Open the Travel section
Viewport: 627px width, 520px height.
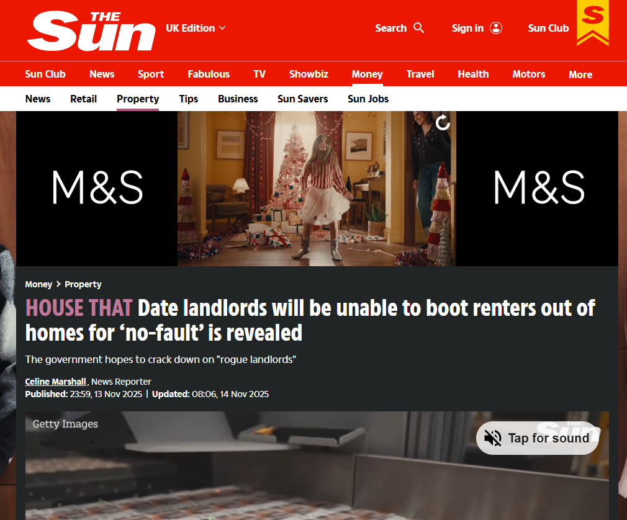pyautogui.click(x=420, y=74)
